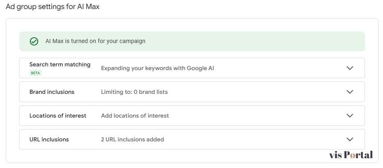Click 'AI Max is turned on' banner message
This screenshot has width=383, height=168.
[95, 41]
